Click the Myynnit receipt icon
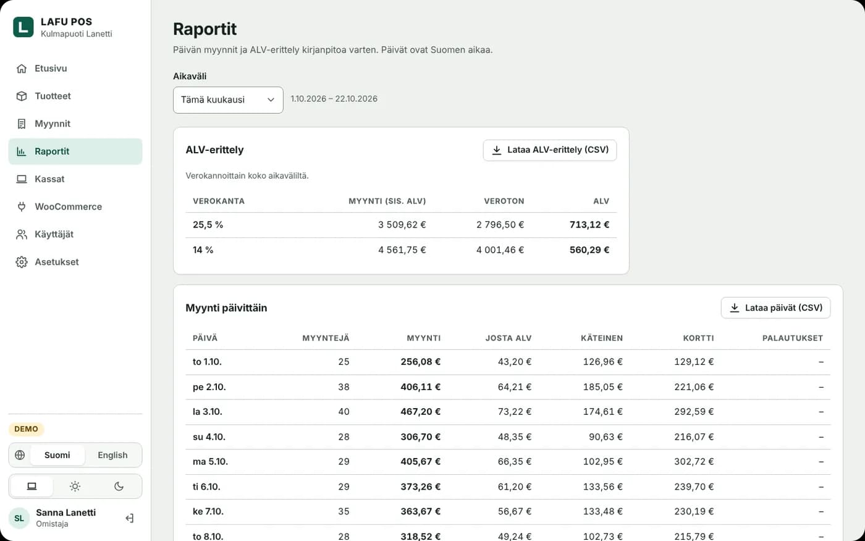 click(22, 124)
